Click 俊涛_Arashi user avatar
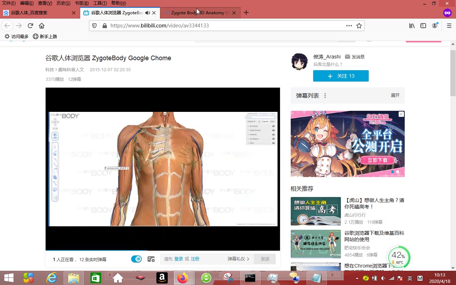 300,62
